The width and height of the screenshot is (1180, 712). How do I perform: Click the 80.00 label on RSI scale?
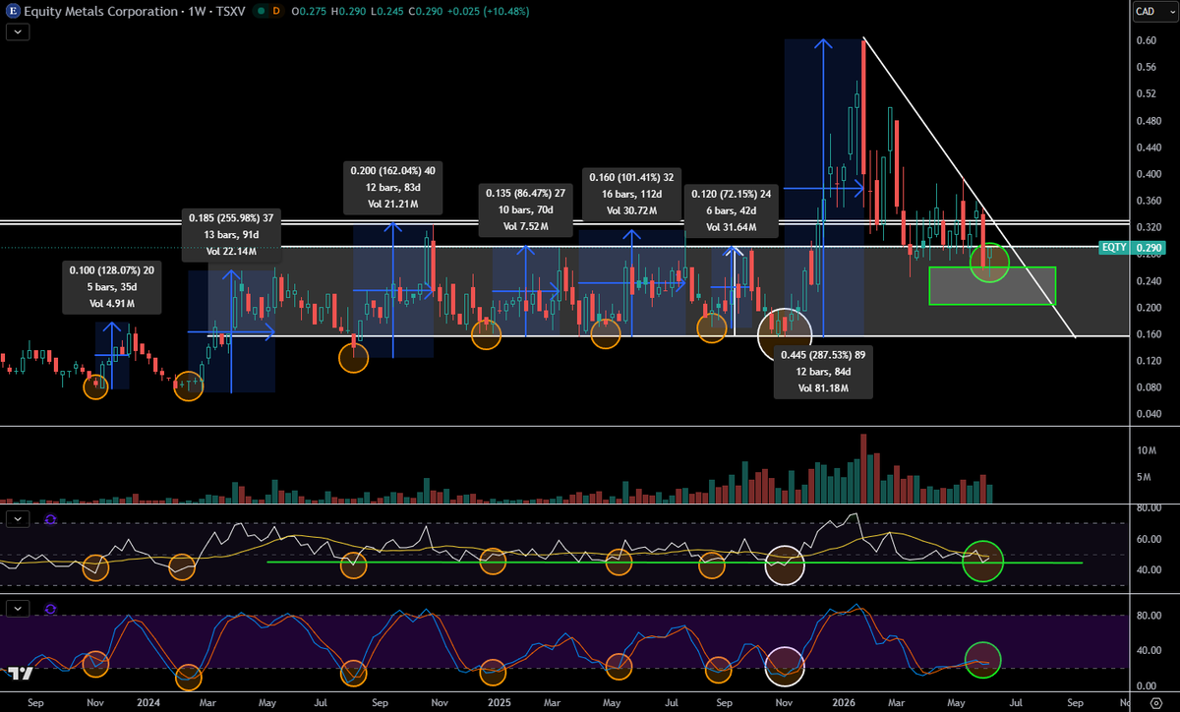pos(1148,508)
